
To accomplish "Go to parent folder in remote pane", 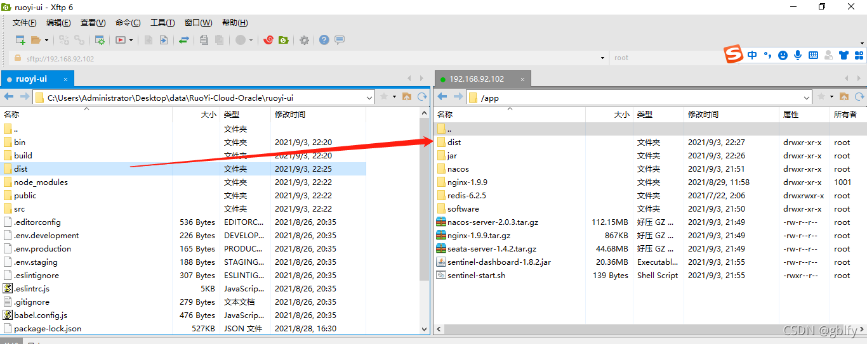I will (844, 97).
